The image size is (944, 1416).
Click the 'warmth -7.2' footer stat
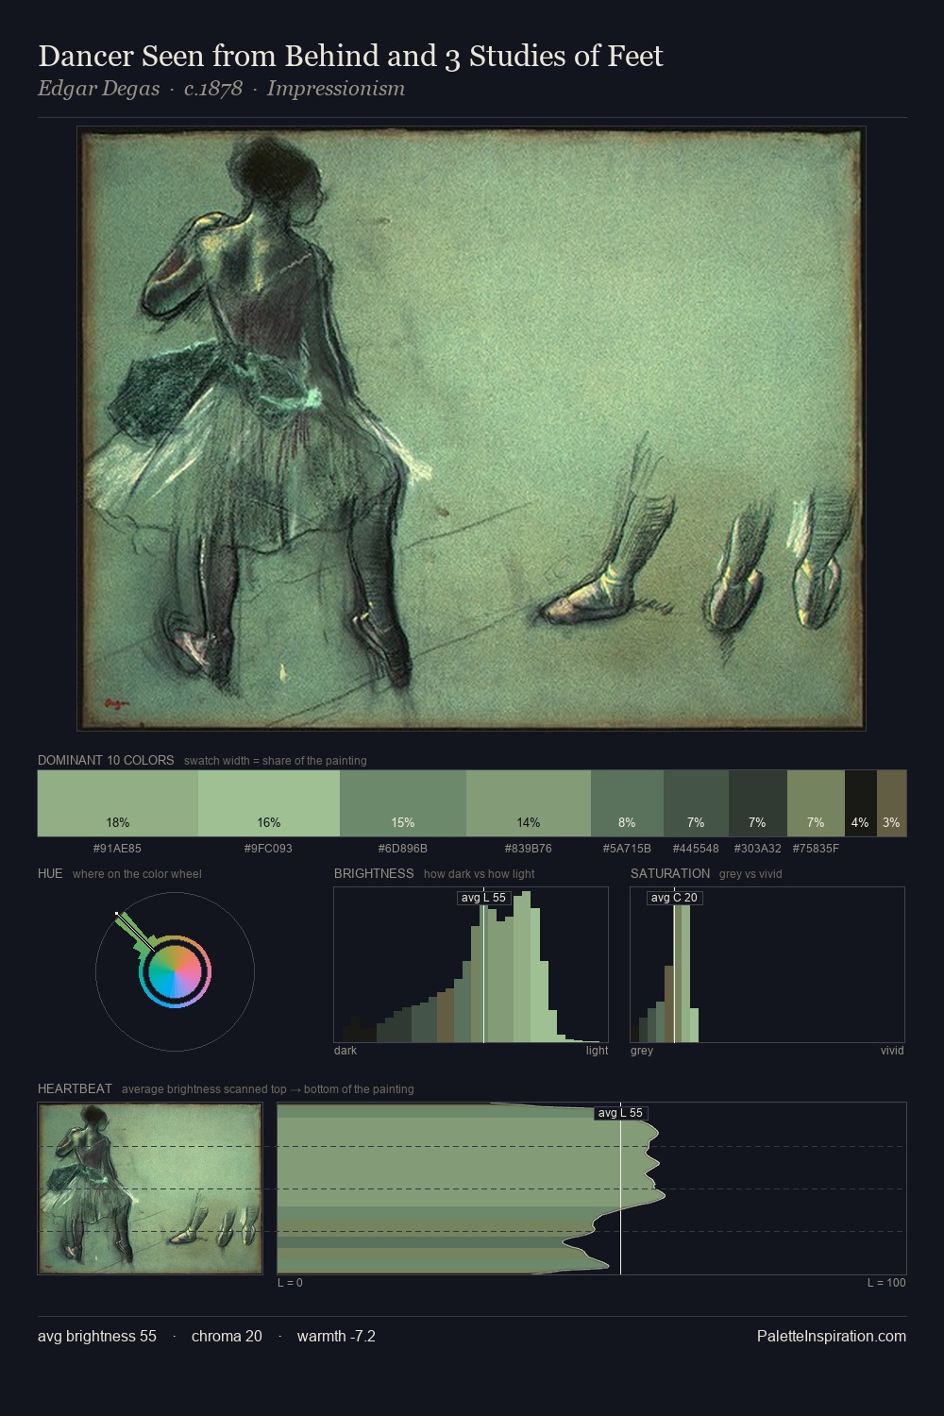tap(336, 1336)
